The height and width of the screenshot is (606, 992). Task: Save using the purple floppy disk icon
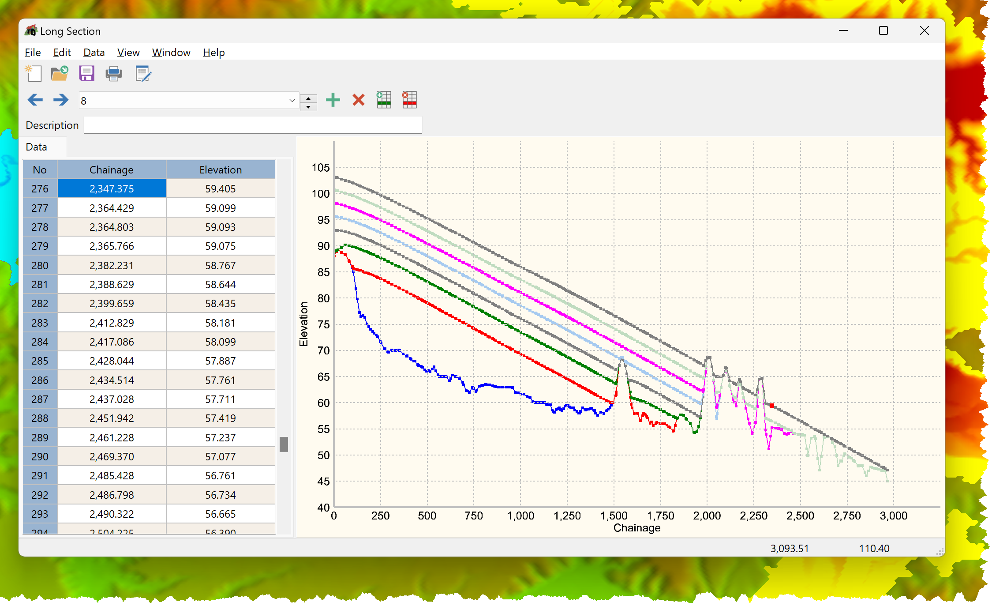86,74
